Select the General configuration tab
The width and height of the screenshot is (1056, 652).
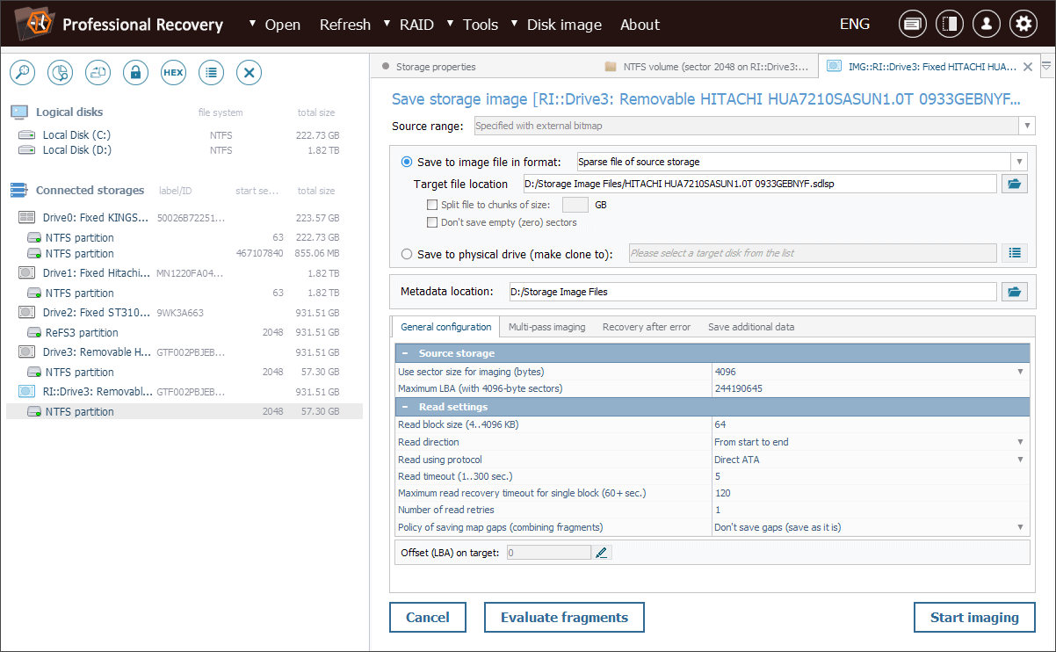point(446,327)
